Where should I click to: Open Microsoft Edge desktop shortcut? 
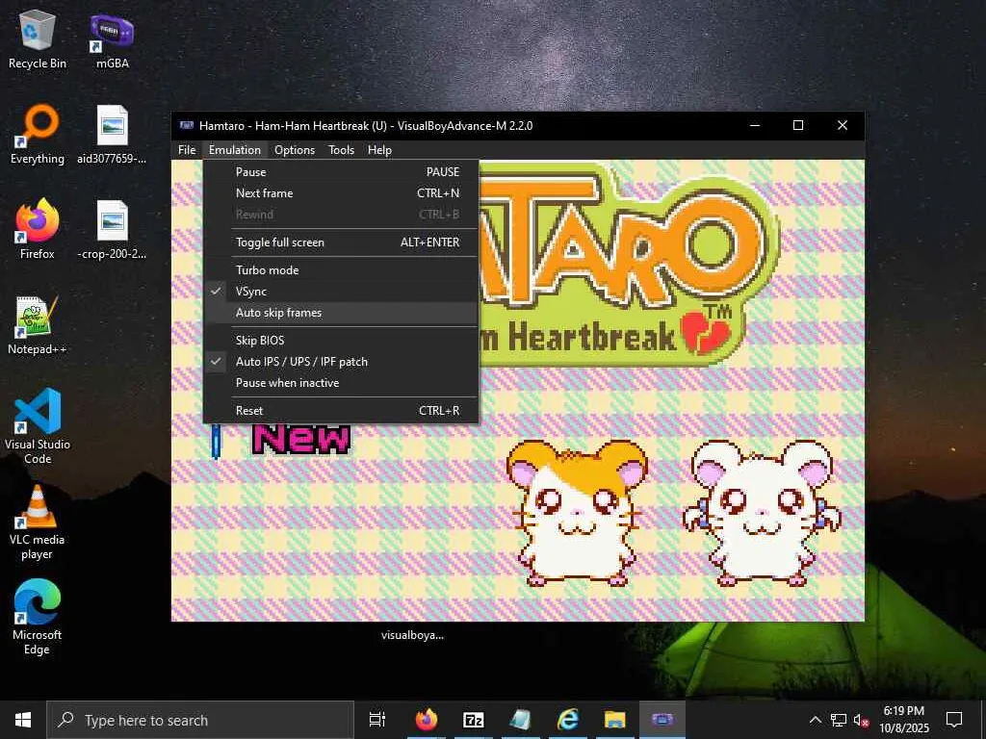pyautogui.click(x=38, y=617)
